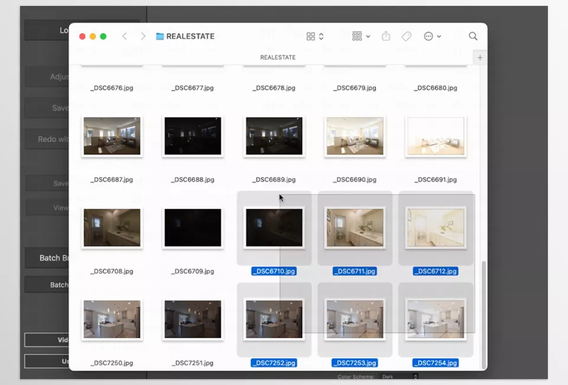The width and height of the screenshot is (568, 385).
Task: Expand the Group By dropdown arrow
Action: [368, 37]
